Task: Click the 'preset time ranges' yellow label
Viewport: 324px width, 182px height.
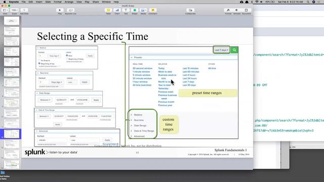Action: click(x=208, y=93)
